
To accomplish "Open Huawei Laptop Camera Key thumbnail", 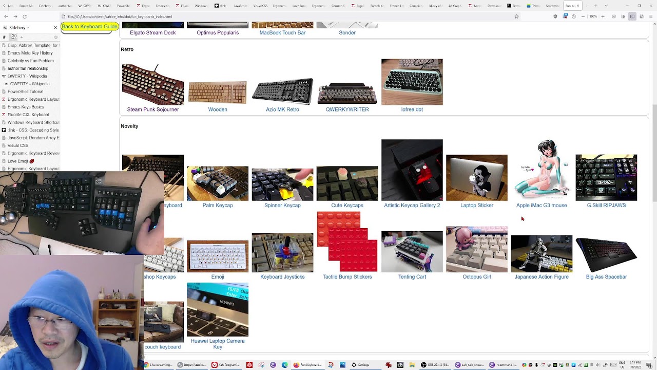I will point(218,309).
